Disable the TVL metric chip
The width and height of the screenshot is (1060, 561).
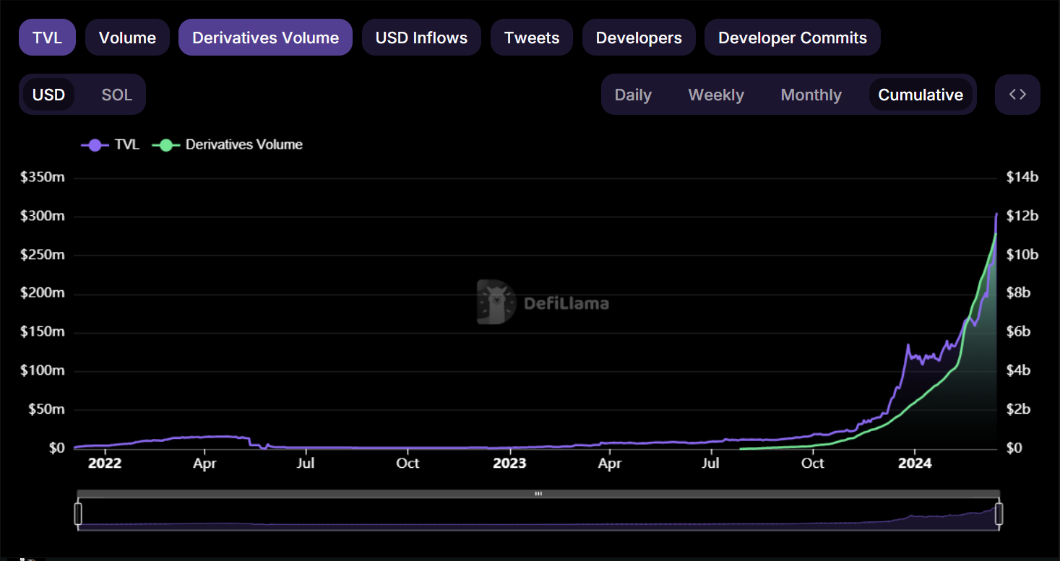click(x=47, y=38)
